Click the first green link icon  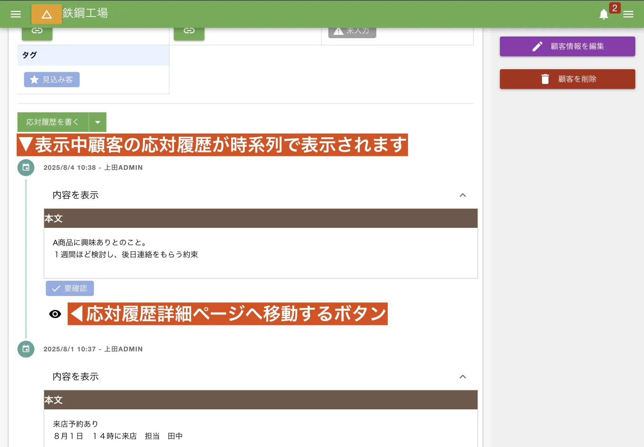coord(37,31)
